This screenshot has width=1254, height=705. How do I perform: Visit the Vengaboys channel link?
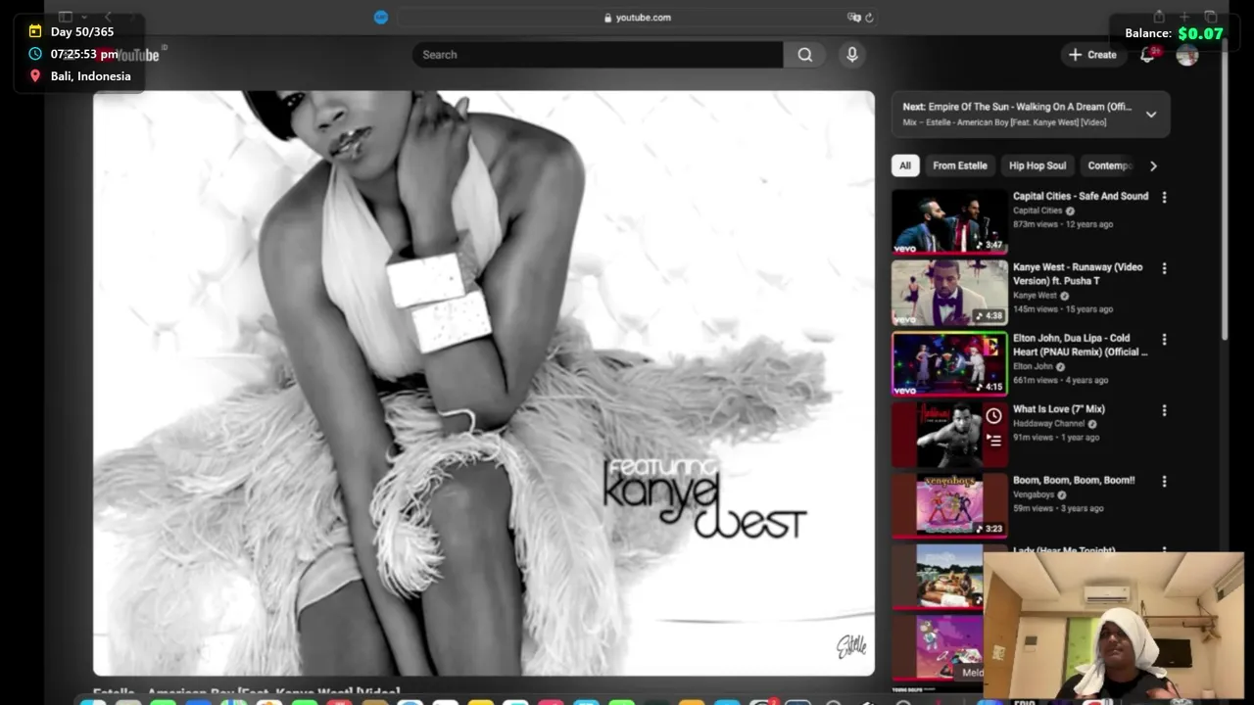pyautogui.click(x=1036, y=494)
